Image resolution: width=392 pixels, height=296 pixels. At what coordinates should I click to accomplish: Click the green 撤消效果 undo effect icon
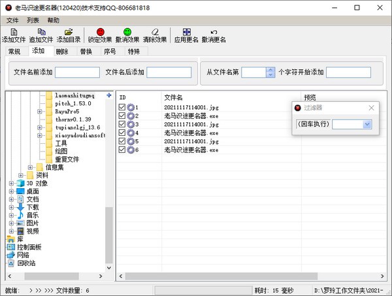tap(127, 32)
